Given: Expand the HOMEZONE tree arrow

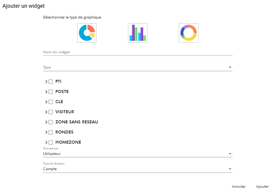Looking at the screenshot, I should pos(46,142).
